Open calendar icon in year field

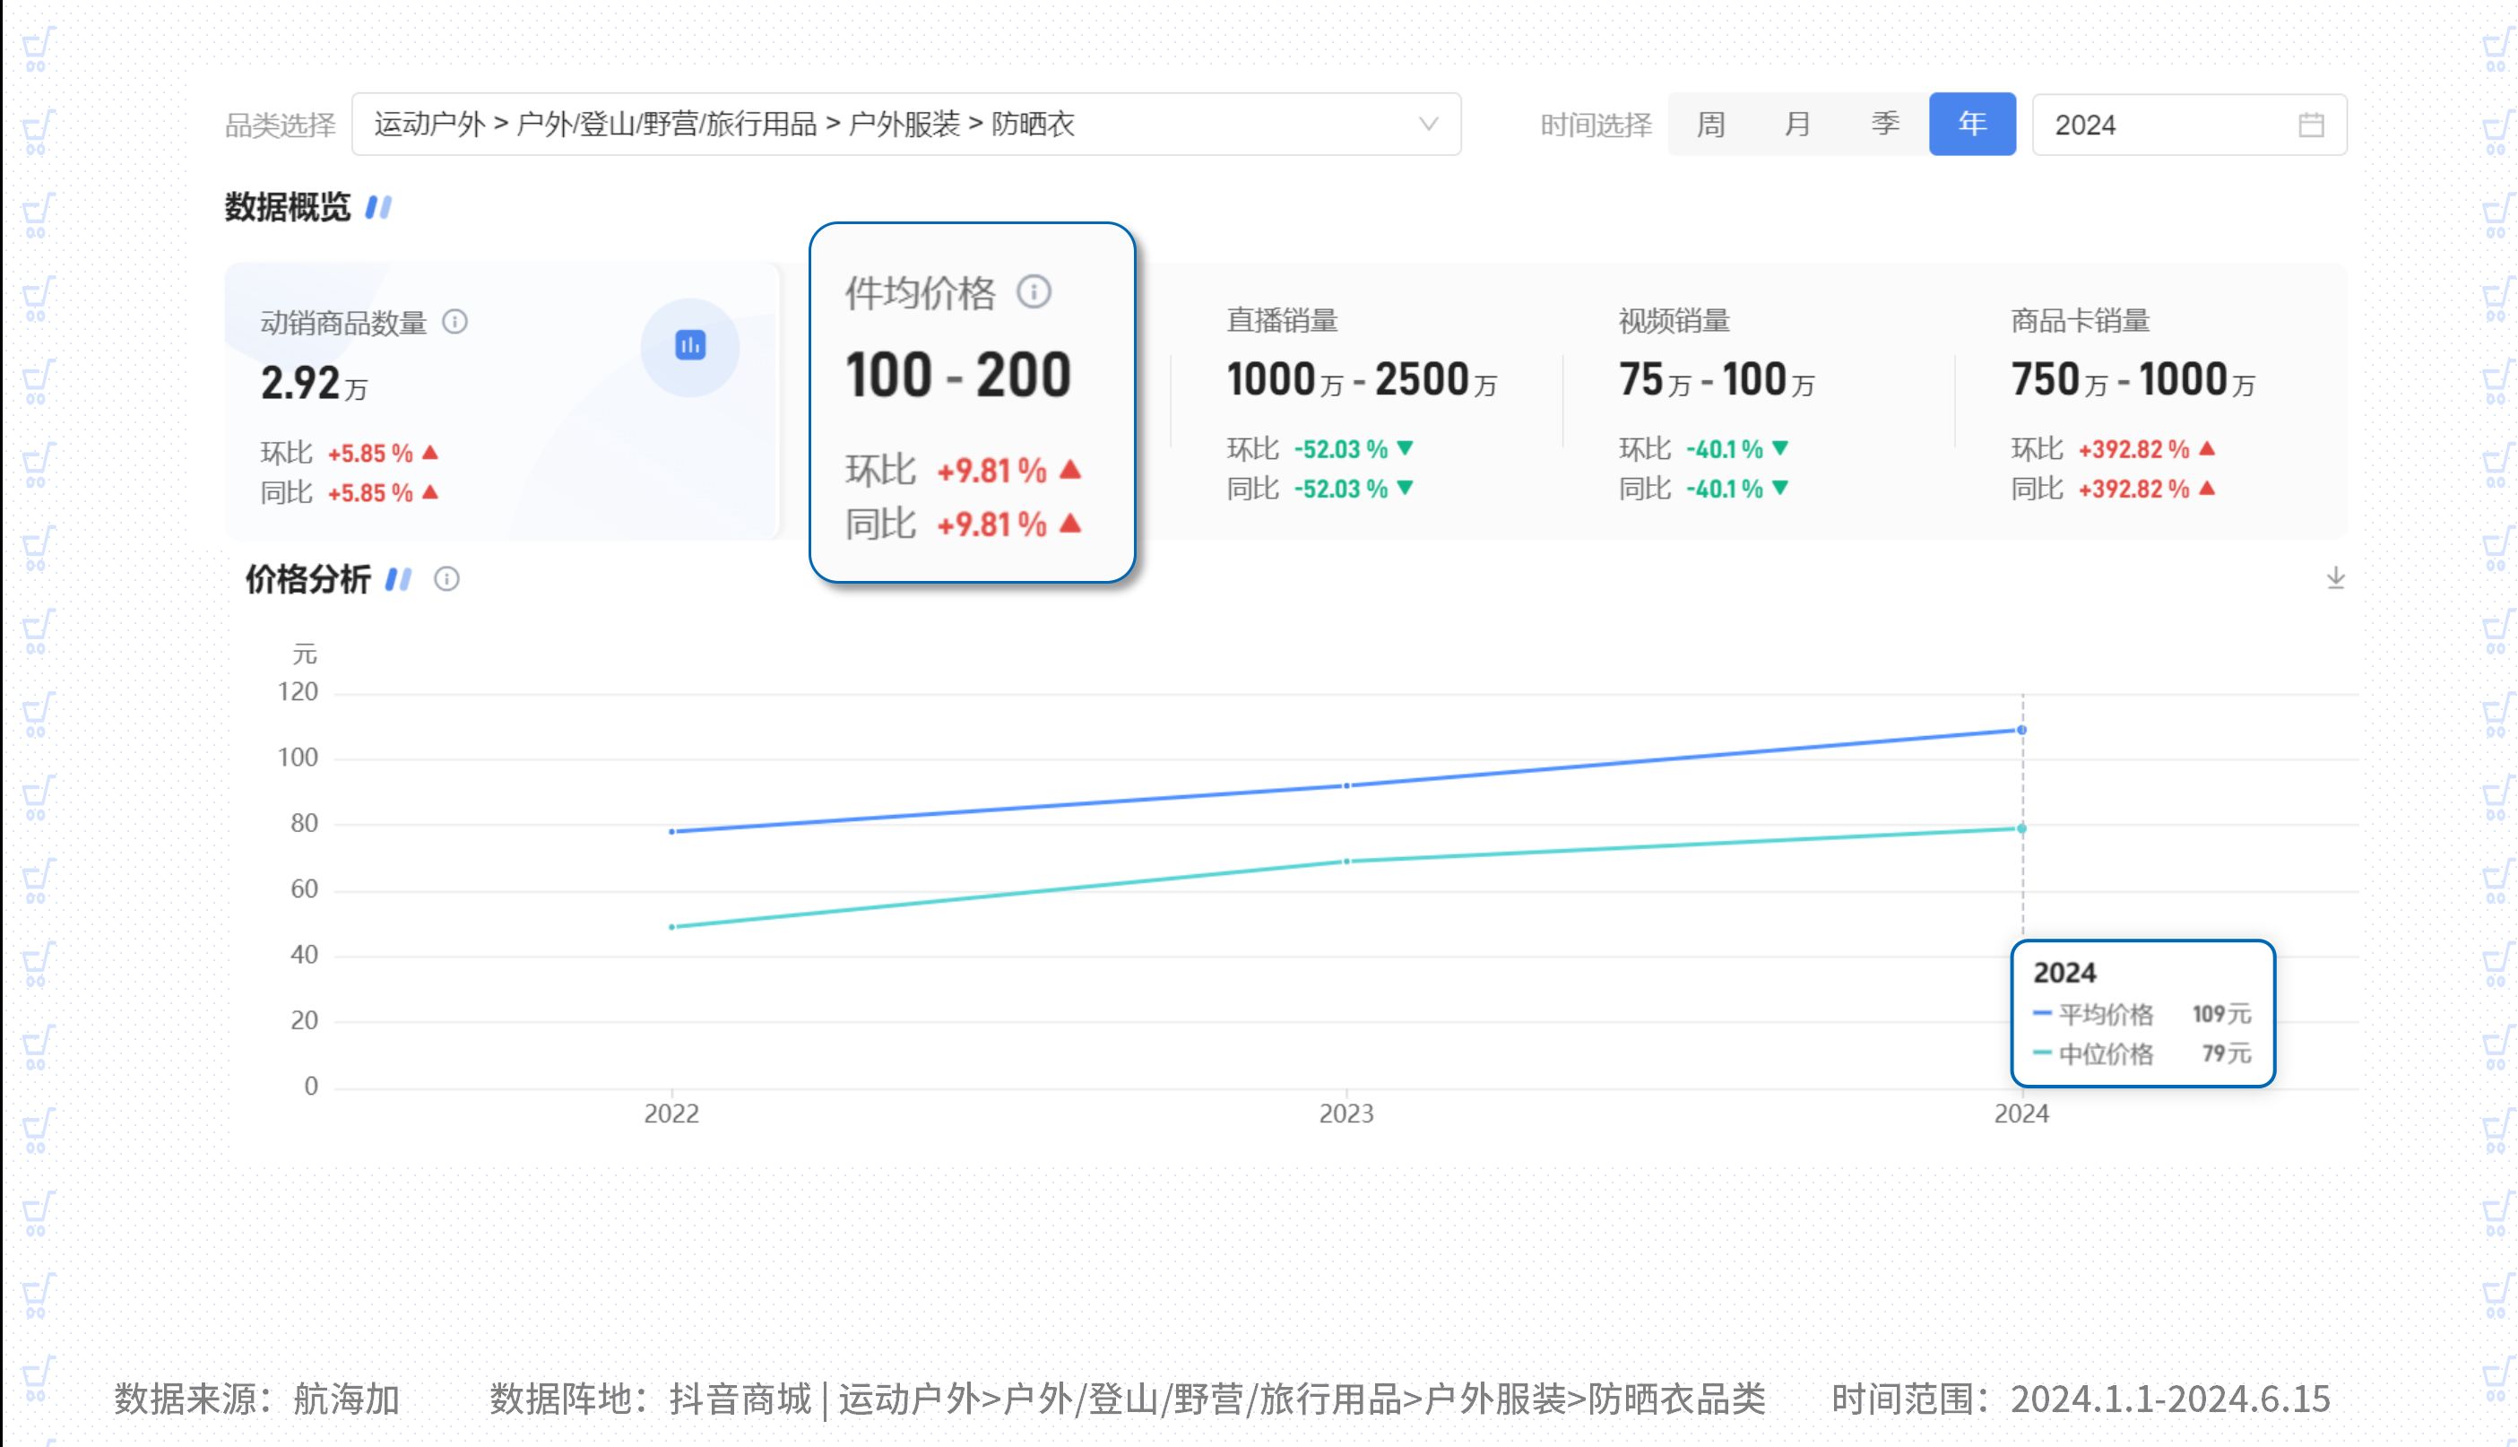pyautogui.click(x=2310, y=126)
